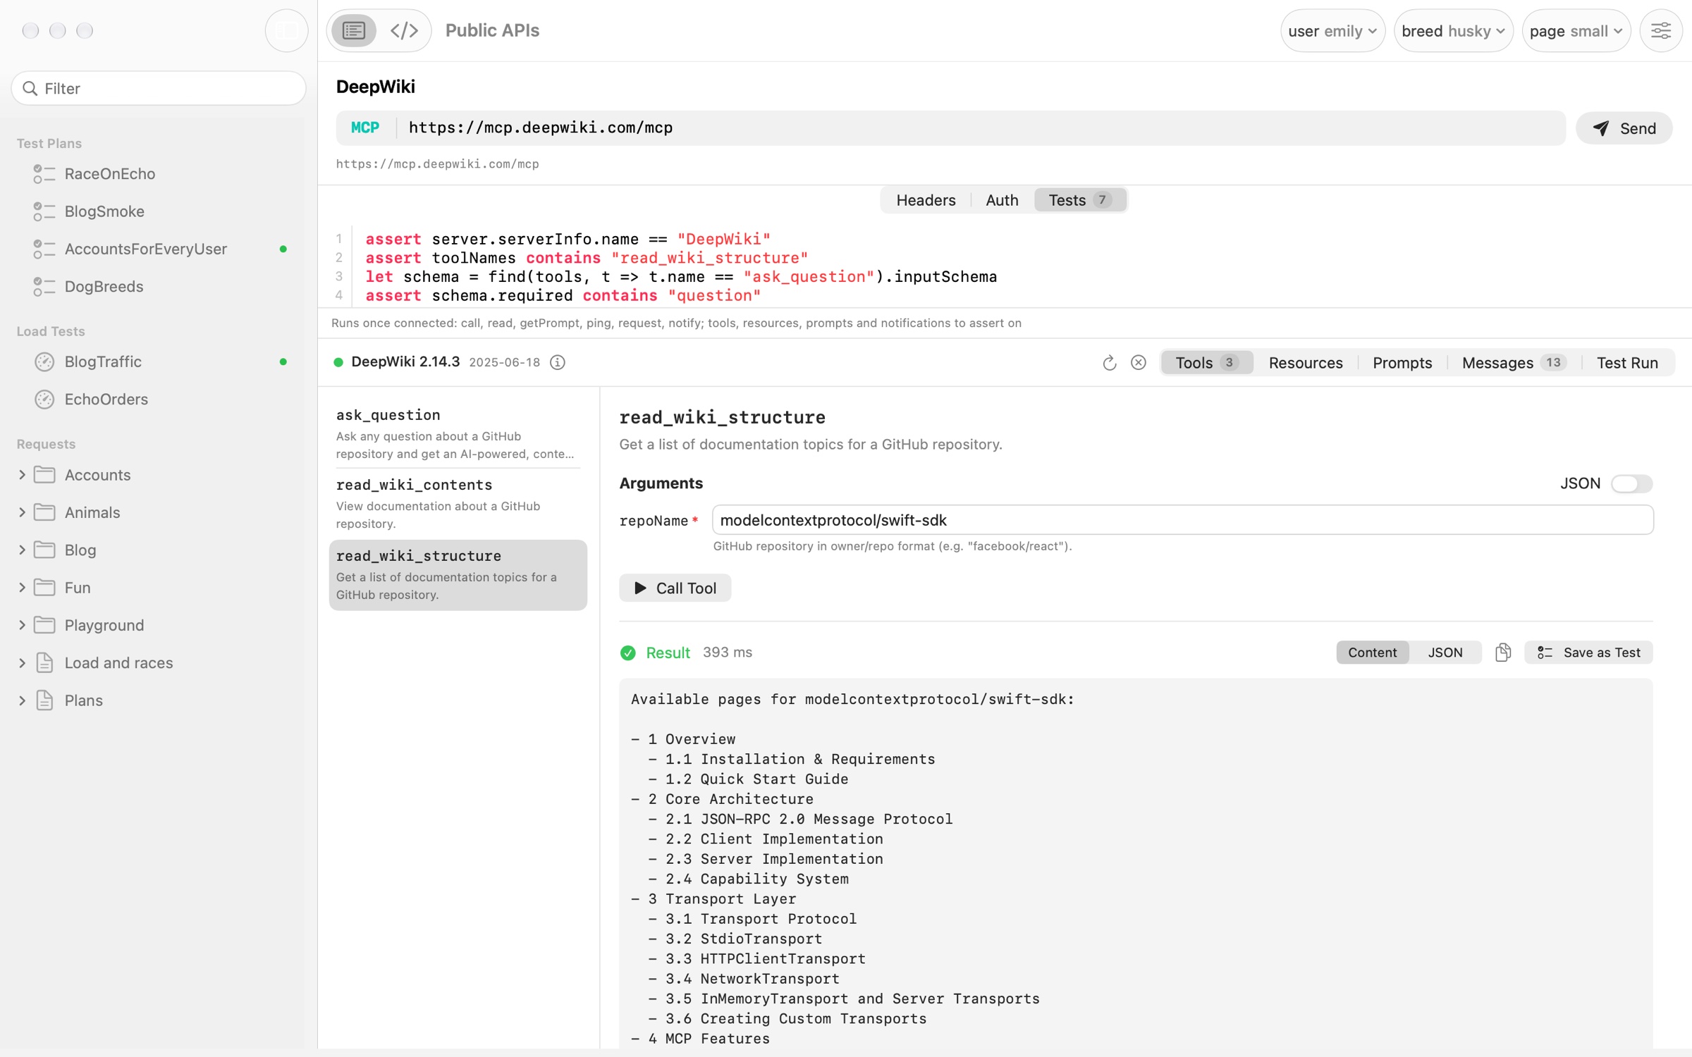Image resolution: width=1692 pixels, height=1057 pixels.
Task: Click the MCP method selector
Action: tap(365, 128)
